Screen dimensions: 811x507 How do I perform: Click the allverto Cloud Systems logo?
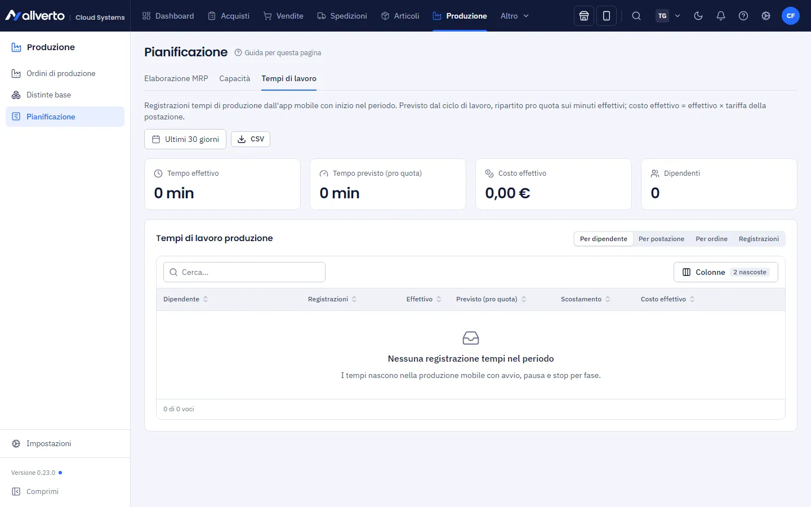[x=65, y=16]
